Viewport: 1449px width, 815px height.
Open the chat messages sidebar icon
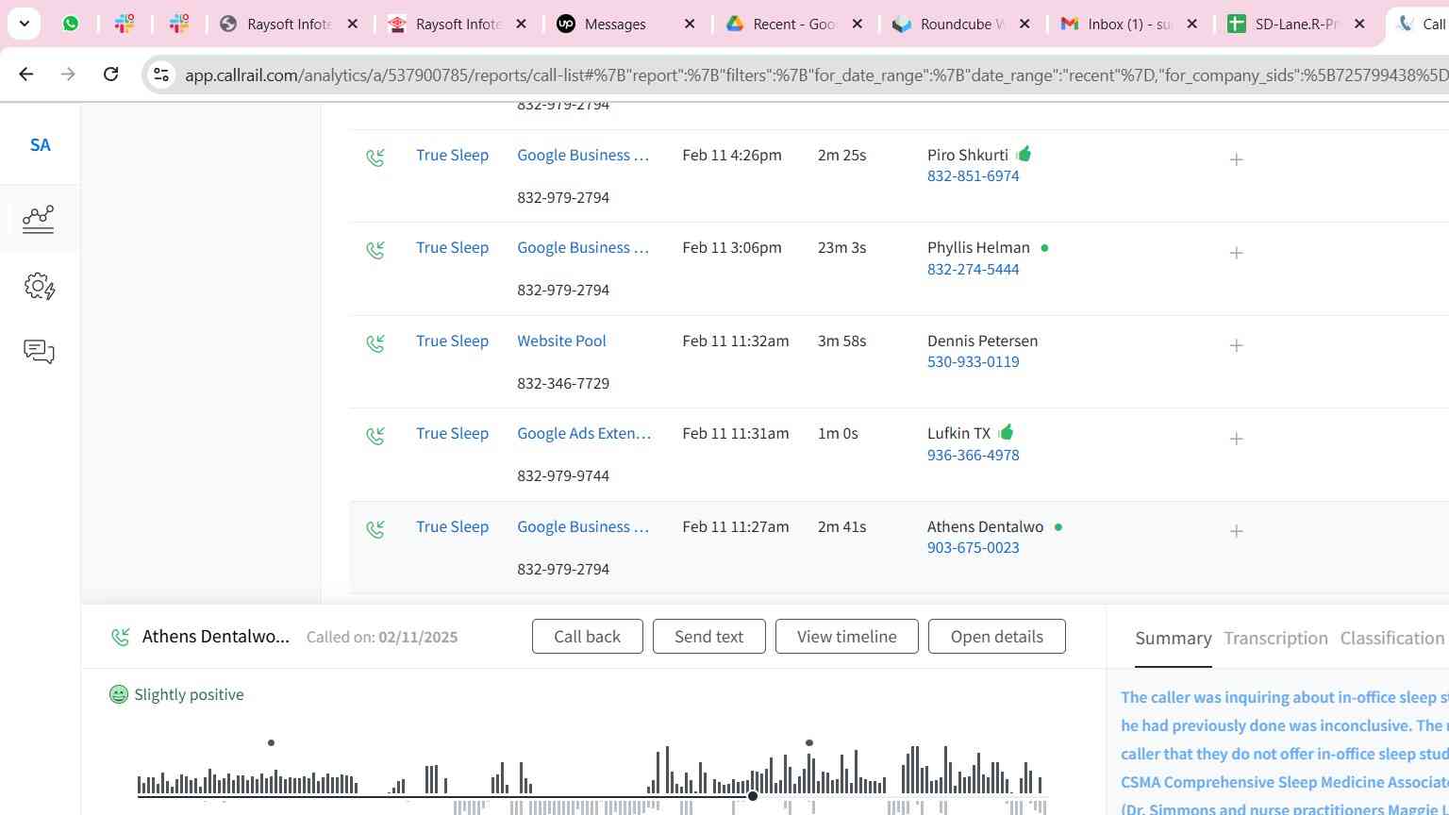39,352
